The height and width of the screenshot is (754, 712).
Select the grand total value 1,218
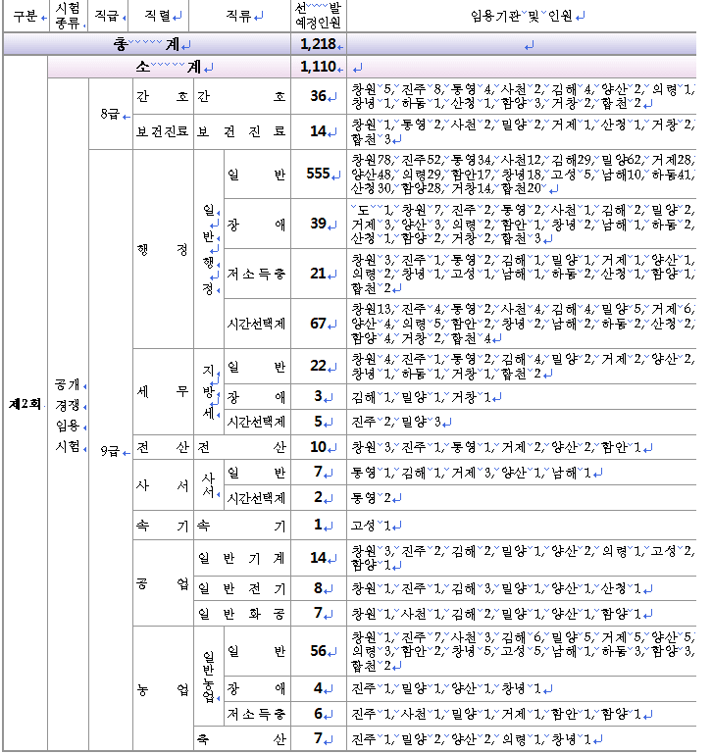coord(319,44)
